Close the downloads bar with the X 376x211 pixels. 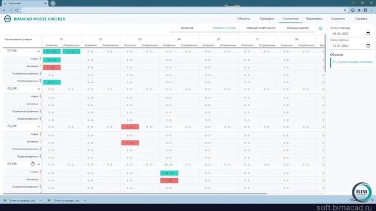[372, 200]
